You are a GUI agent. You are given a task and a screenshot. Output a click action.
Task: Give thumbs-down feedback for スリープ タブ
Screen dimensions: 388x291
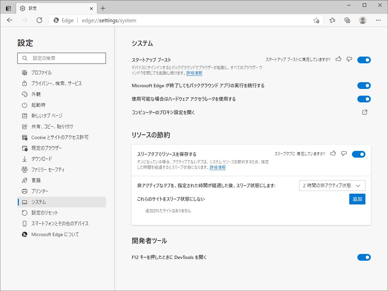tap(344, 153)
